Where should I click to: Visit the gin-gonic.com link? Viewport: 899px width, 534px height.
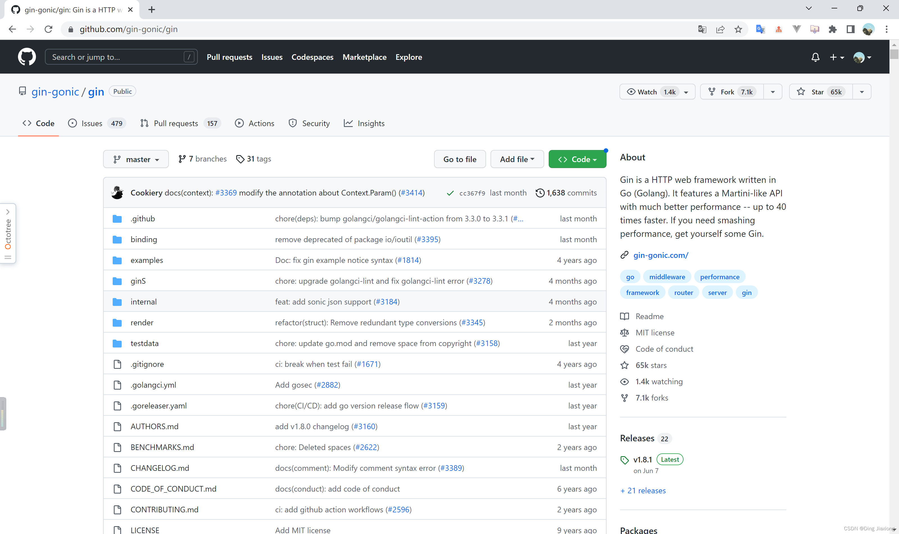tap(660, 255)
